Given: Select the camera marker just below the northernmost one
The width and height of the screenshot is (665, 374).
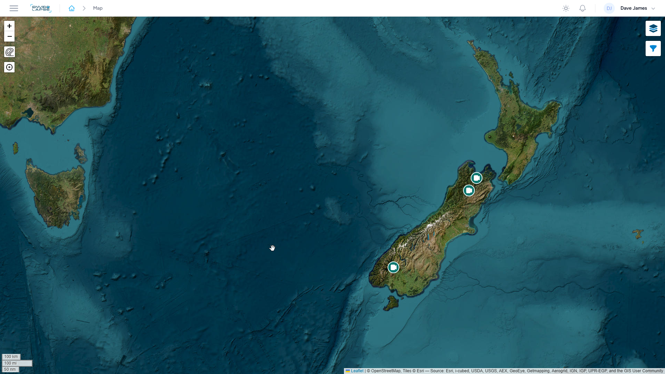Looking at the screenshot, I should pos(469,190).
